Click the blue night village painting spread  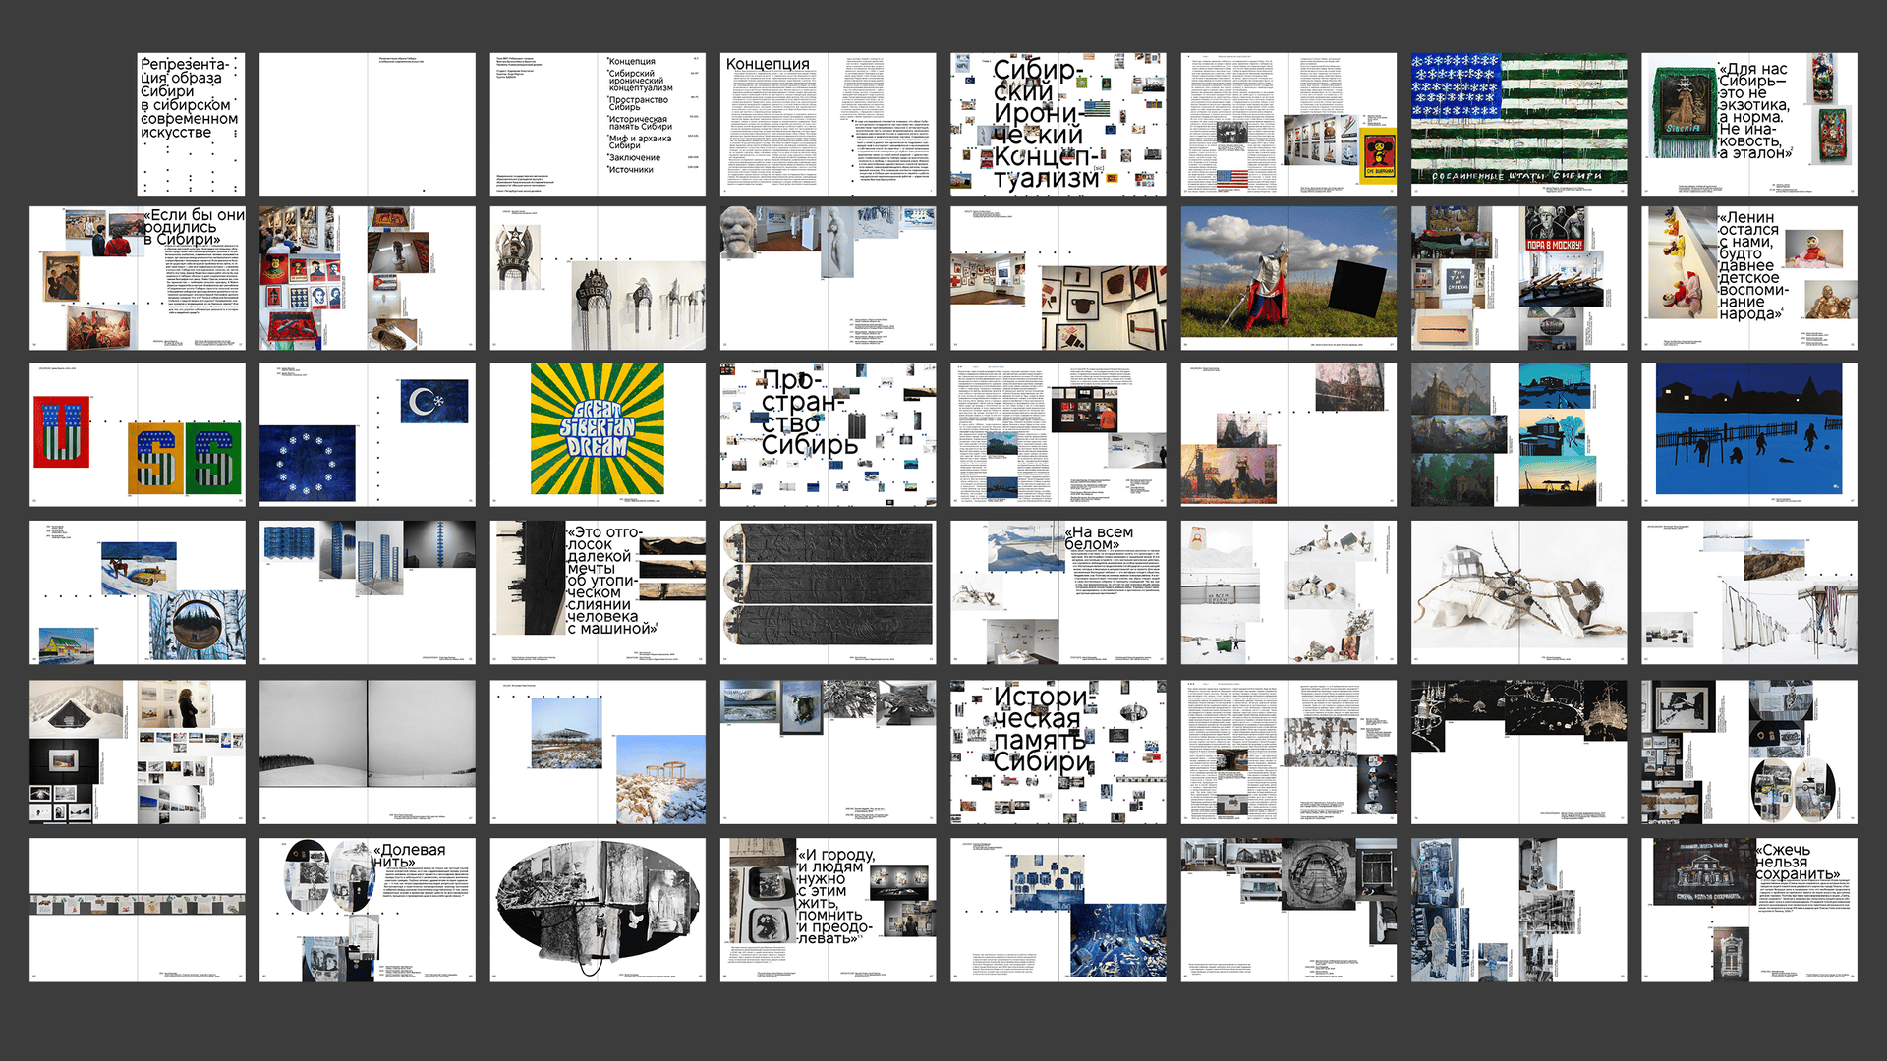[x=1748, y=435]
